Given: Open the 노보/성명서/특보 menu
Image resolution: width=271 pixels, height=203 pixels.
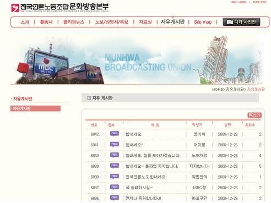Looking at the screenshot, I should (112, 22).
